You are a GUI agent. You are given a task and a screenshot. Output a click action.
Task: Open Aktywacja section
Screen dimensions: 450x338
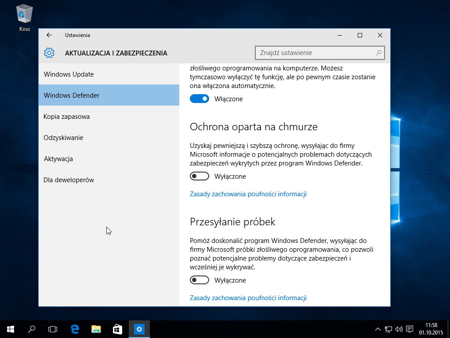point(109,158)
